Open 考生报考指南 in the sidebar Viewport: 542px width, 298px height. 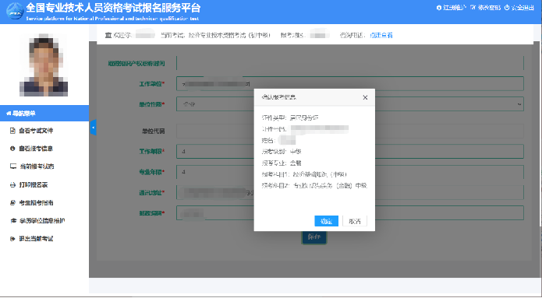click(37, 203)
